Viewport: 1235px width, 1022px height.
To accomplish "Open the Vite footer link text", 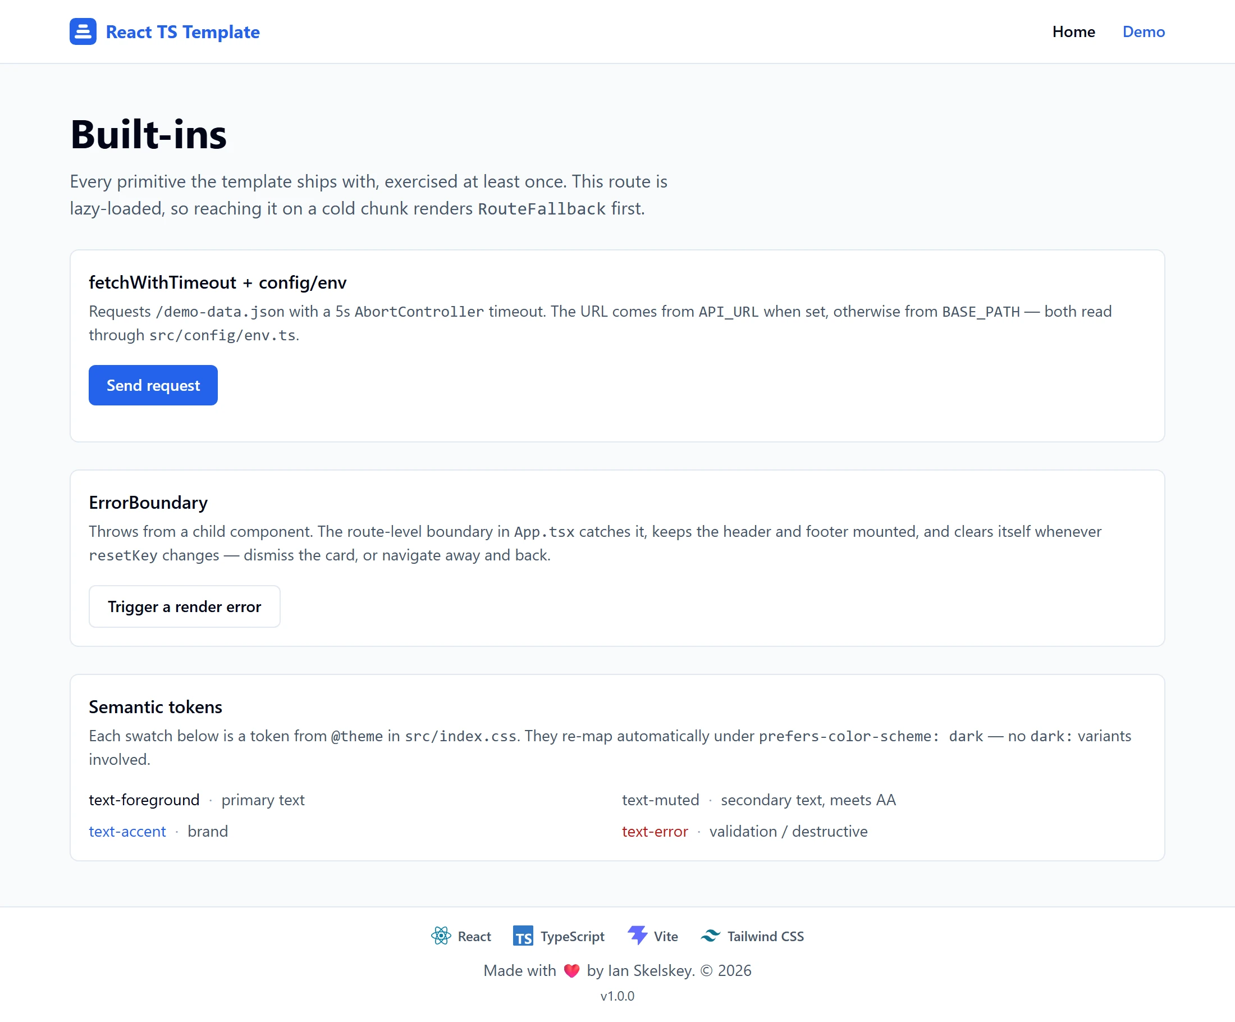I will (x=666, y=936).
